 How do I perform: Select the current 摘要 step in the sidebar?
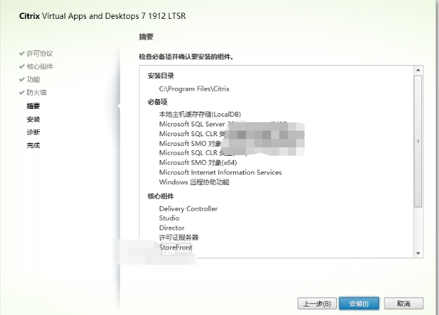[x=34, y=106]
